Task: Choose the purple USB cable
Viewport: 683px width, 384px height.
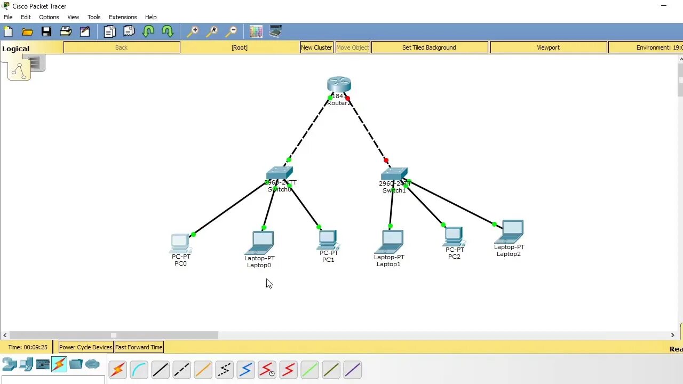Action: click(352, 369)
